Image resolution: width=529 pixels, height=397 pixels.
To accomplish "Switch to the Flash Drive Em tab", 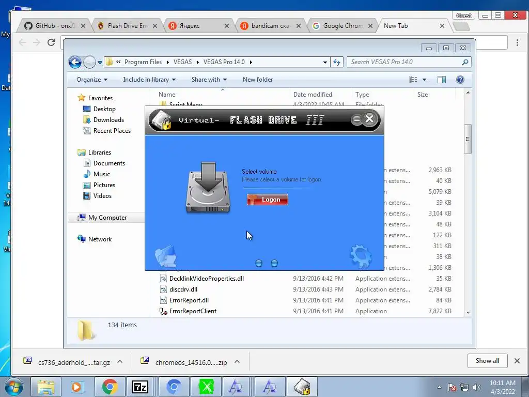I will pos(127,26).
